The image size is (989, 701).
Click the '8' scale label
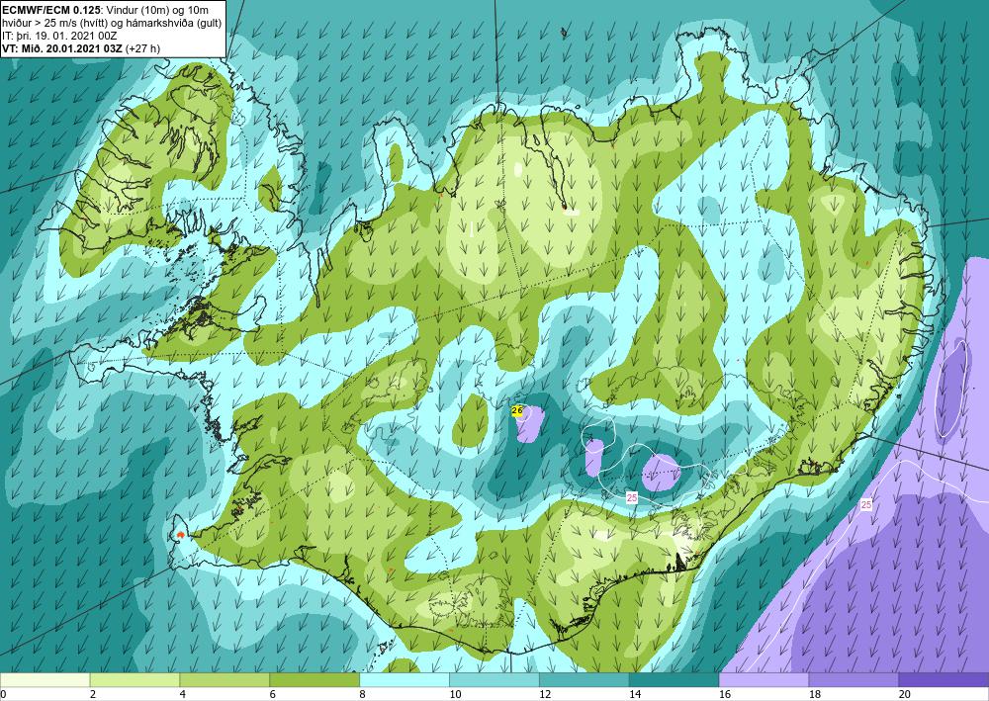[x=362, y=695]
